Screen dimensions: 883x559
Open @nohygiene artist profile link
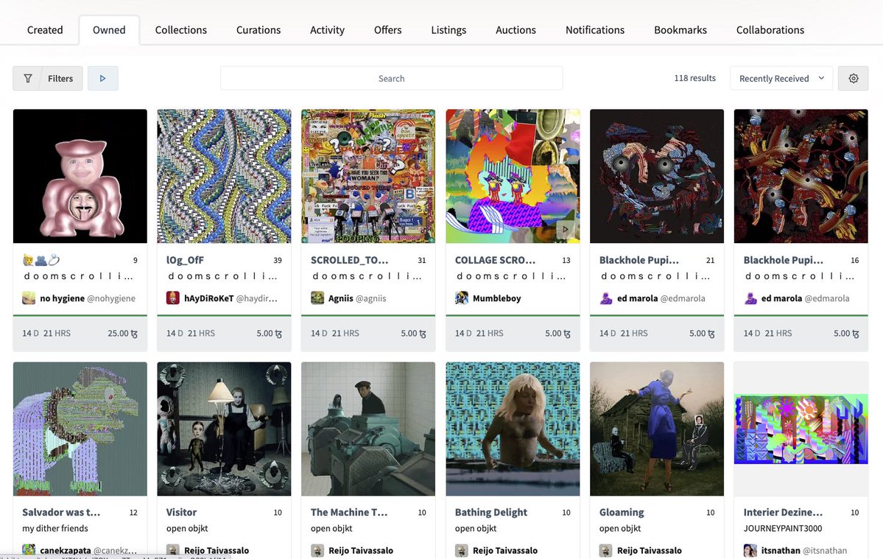coord(111,298)
